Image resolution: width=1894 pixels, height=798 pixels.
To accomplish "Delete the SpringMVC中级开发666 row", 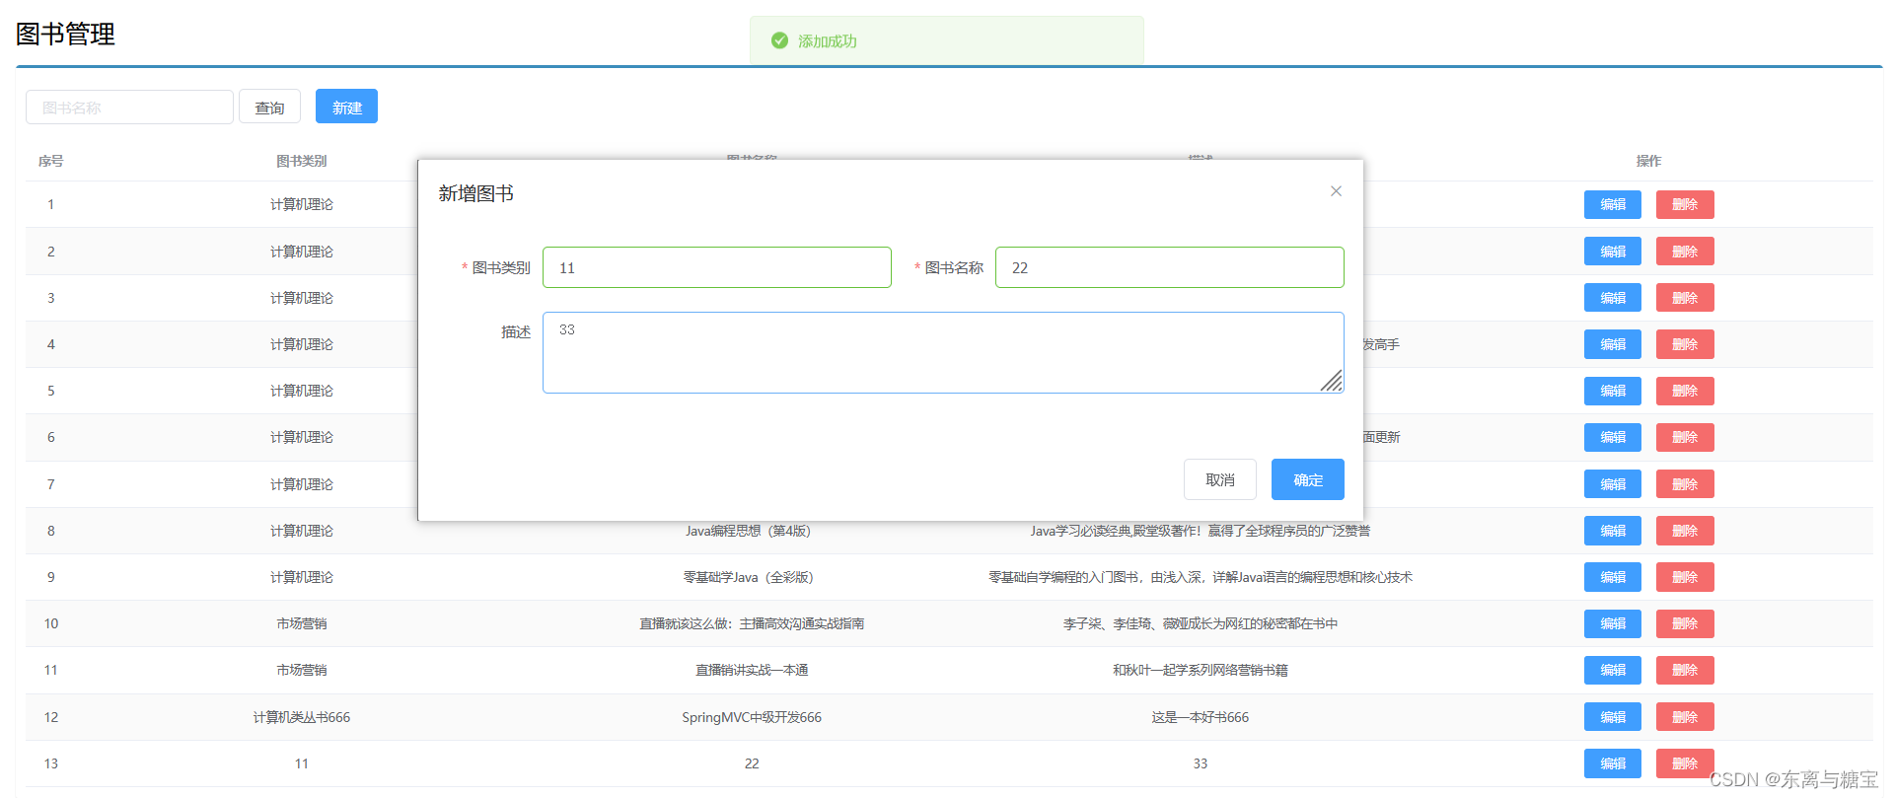I will (1685, 717).
